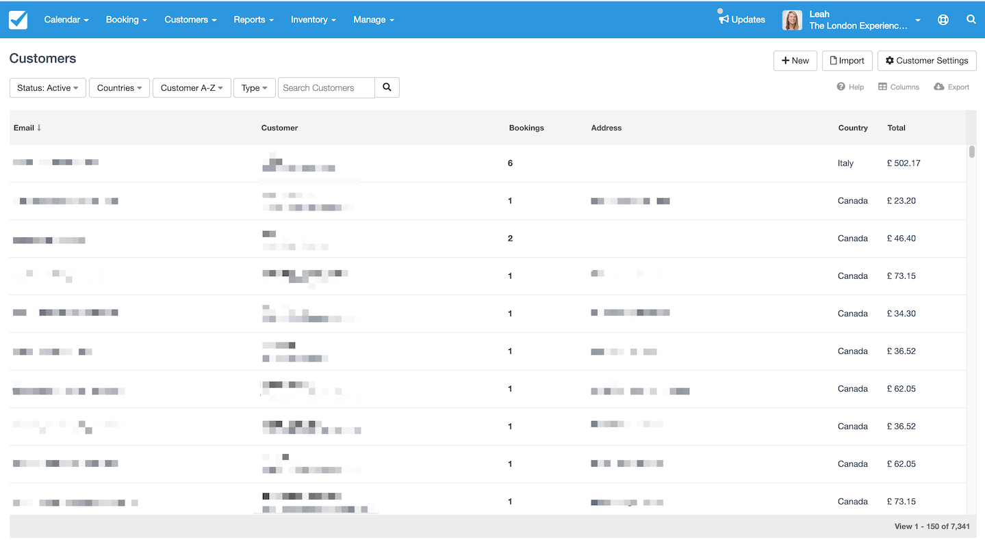The height and width of the screenshot is (540, 985).
Task: Click the £ 502.17 total
Action: (x=904, y=163)
